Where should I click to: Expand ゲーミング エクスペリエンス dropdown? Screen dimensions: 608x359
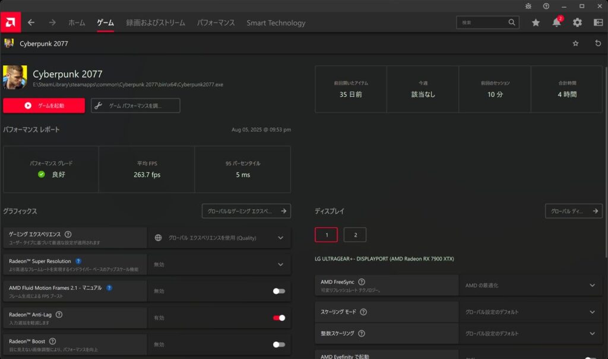coord(219,238)
